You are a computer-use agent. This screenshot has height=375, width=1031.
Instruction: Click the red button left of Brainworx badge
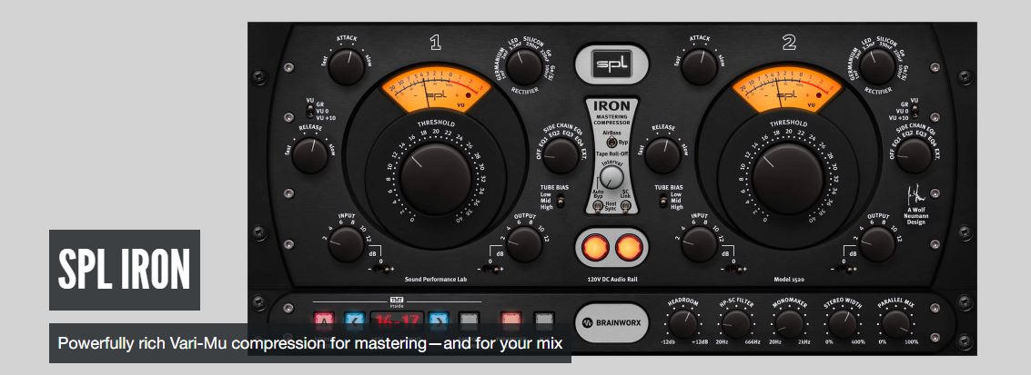pyautogui.click(x=510, y=322)
